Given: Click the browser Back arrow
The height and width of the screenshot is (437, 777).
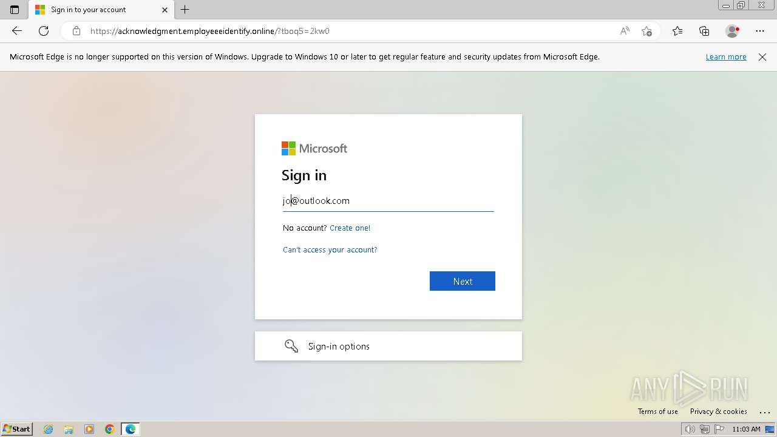Looking at the screenshot, I should 17,31.
